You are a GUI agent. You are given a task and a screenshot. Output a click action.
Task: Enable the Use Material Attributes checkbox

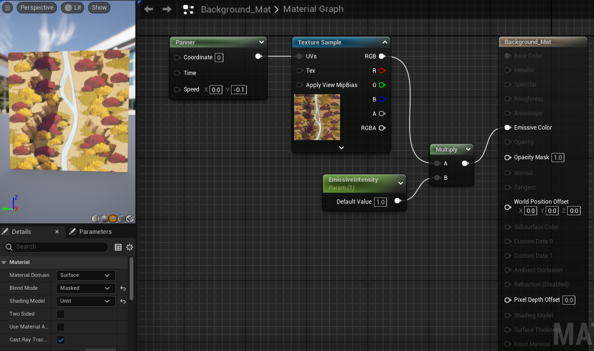(61, 327)
